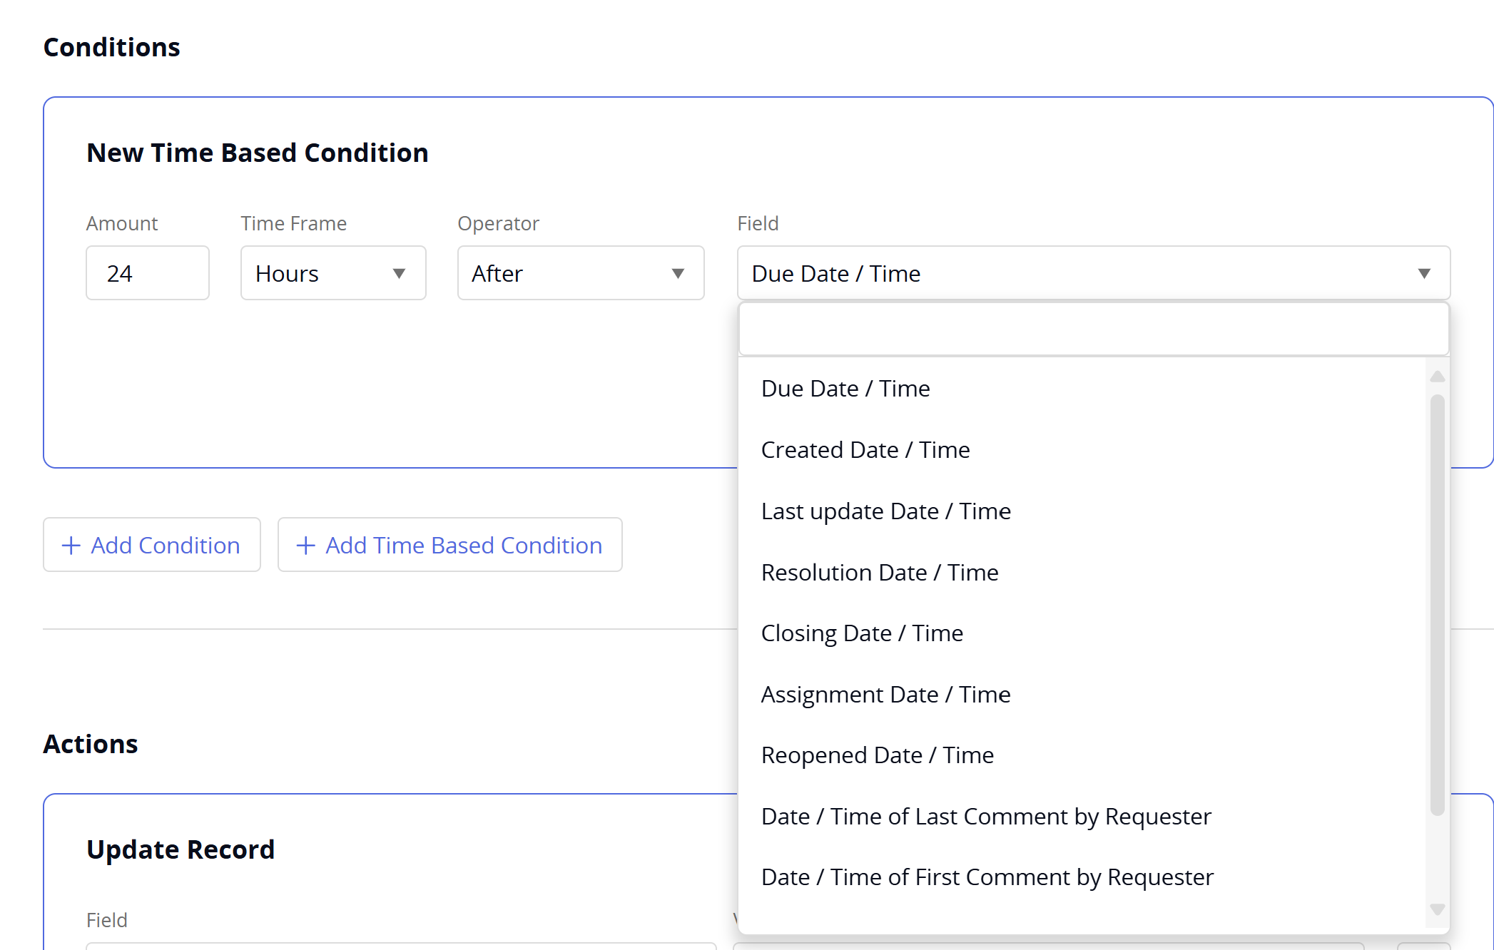The image size is (1494, 950).
Task: Open the Time Frame Hours dropdown
Action: (x=332, y=273)
